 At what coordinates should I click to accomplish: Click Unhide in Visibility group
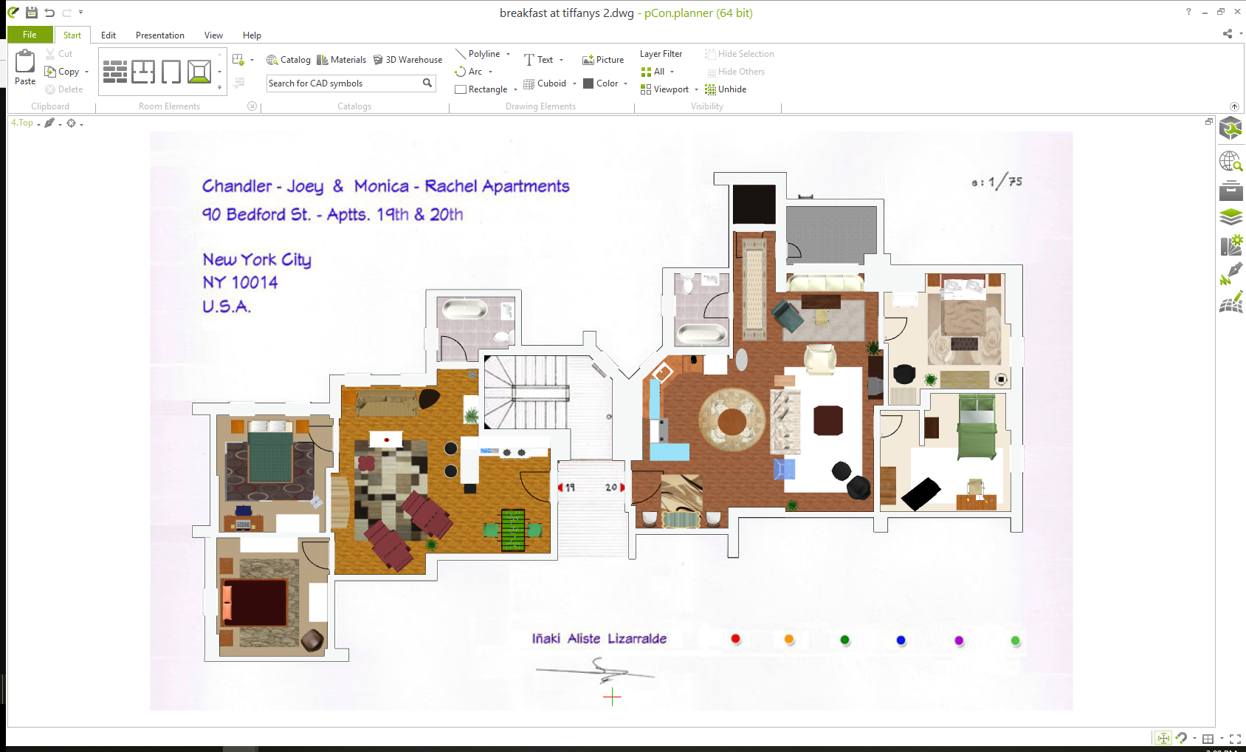coord(726,89)
